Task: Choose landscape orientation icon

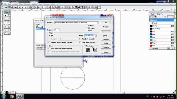Action: (95, 50)
